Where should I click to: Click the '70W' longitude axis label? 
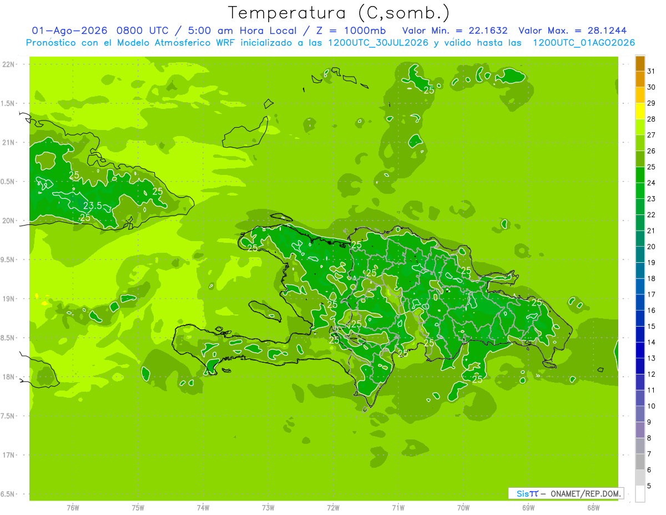463,508
